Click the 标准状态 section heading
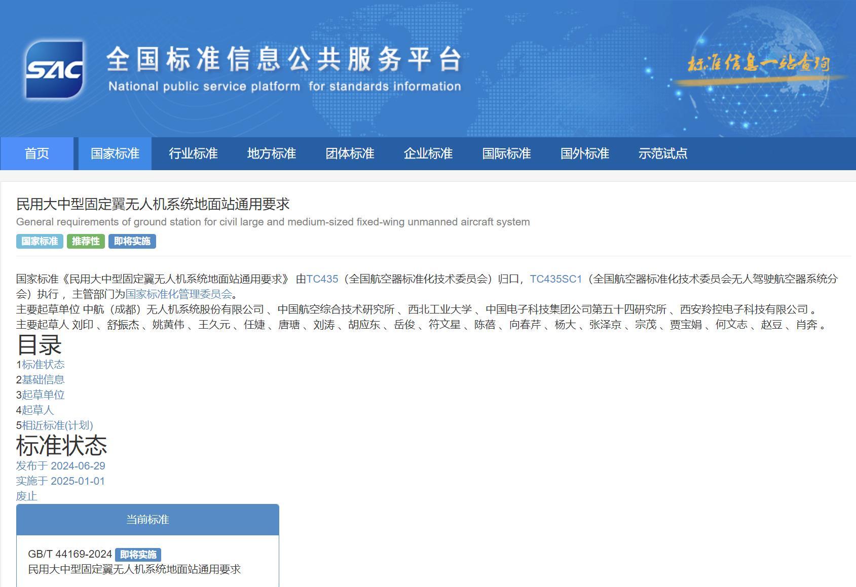This screenshot has height=587, width=856. (61, 446)
